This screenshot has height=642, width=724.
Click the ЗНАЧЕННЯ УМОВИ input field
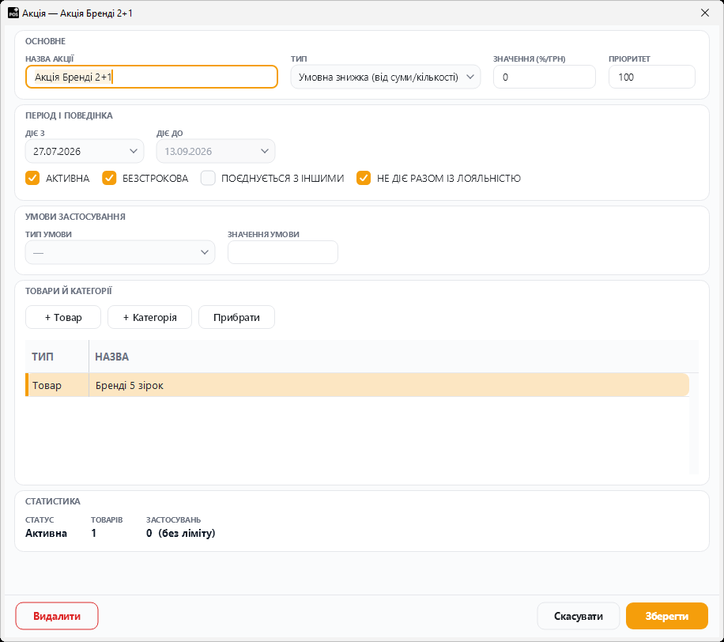point(283,252)
